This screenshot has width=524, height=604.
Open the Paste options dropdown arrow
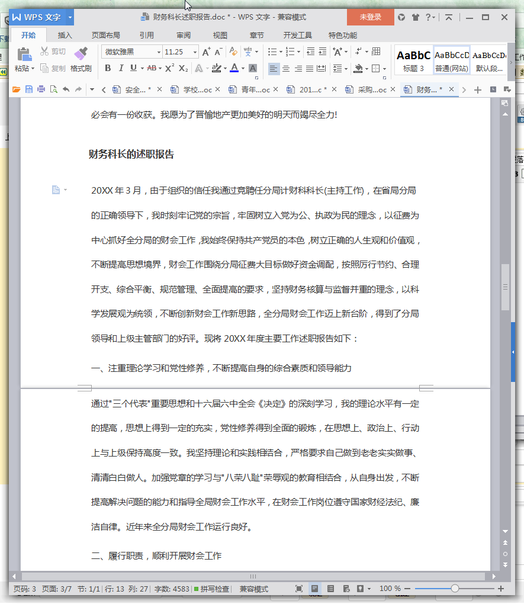click(33, 69)
